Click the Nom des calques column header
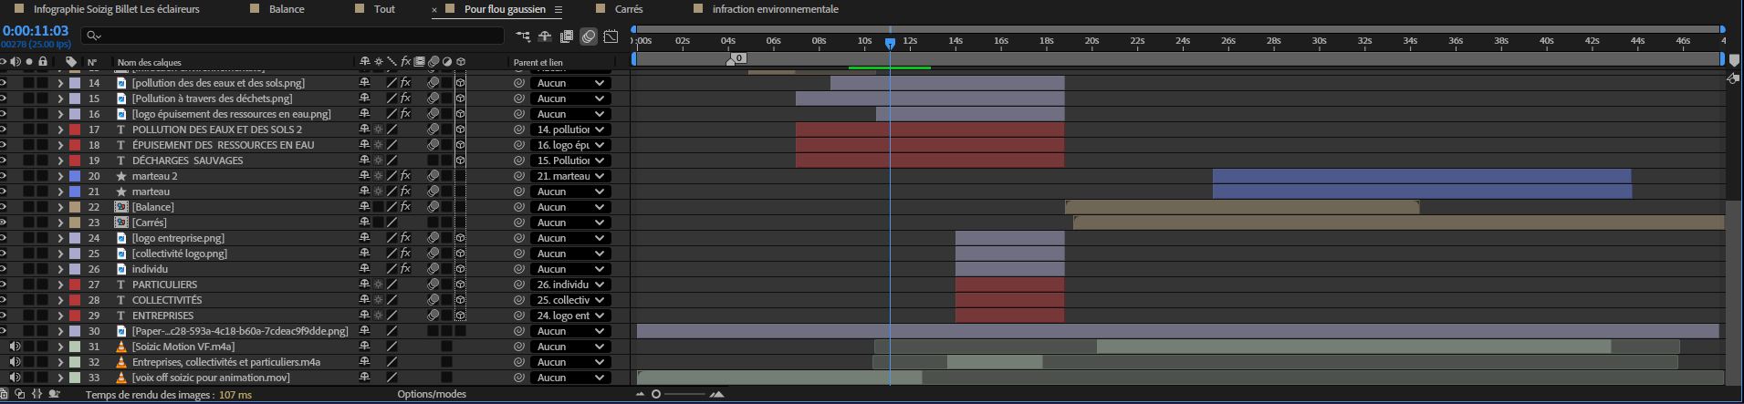 point(149,63)
